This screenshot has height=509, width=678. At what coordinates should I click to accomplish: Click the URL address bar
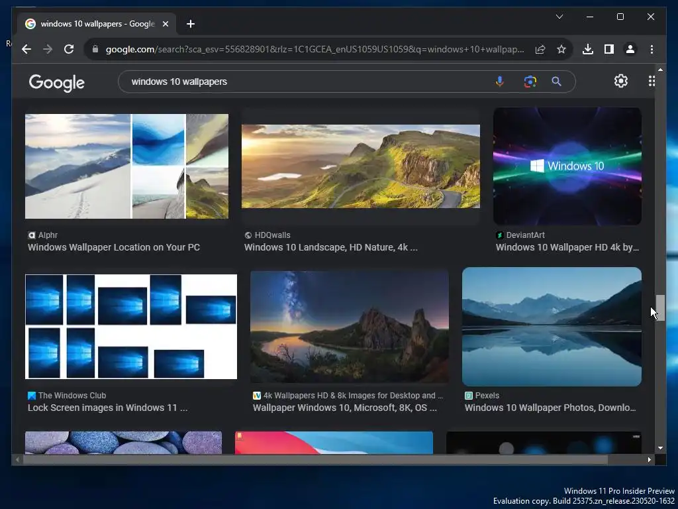(x=315, y=49)
